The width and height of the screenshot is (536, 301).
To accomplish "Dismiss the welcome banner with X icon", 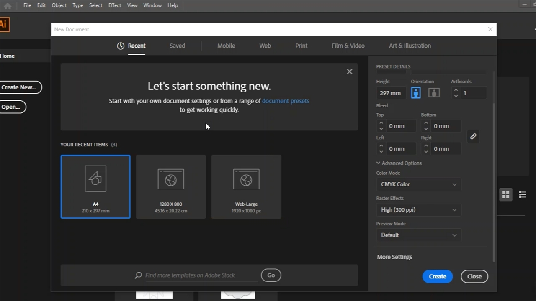I will pos(349,71).
